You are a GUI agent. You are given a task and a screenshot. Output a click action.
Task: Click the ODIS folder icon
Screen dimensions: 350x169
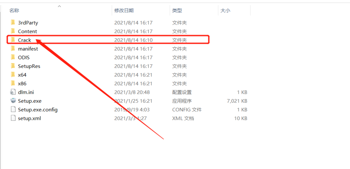13,57
